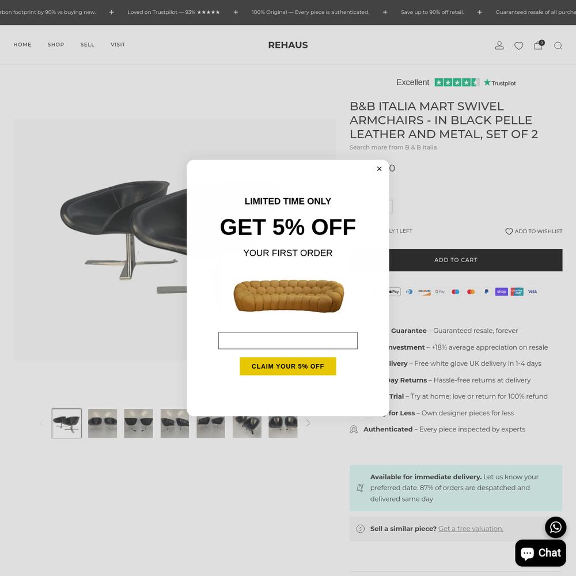The image size is (576, 576).
Task: Open wishlist heart icon in header
Action: coord(519,46)
